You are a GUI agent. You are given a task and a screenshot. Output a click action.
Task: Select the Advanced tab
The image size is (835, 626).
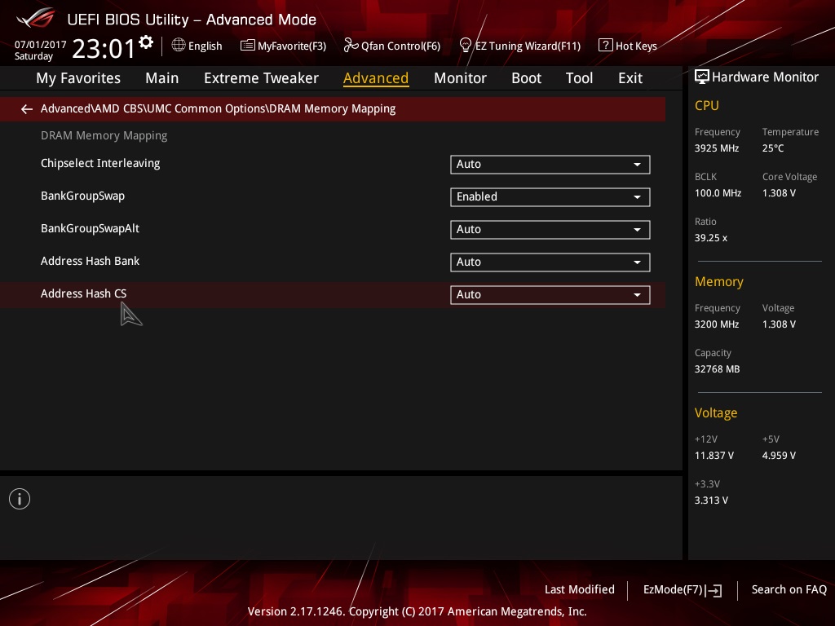click(x=376, y=78)
